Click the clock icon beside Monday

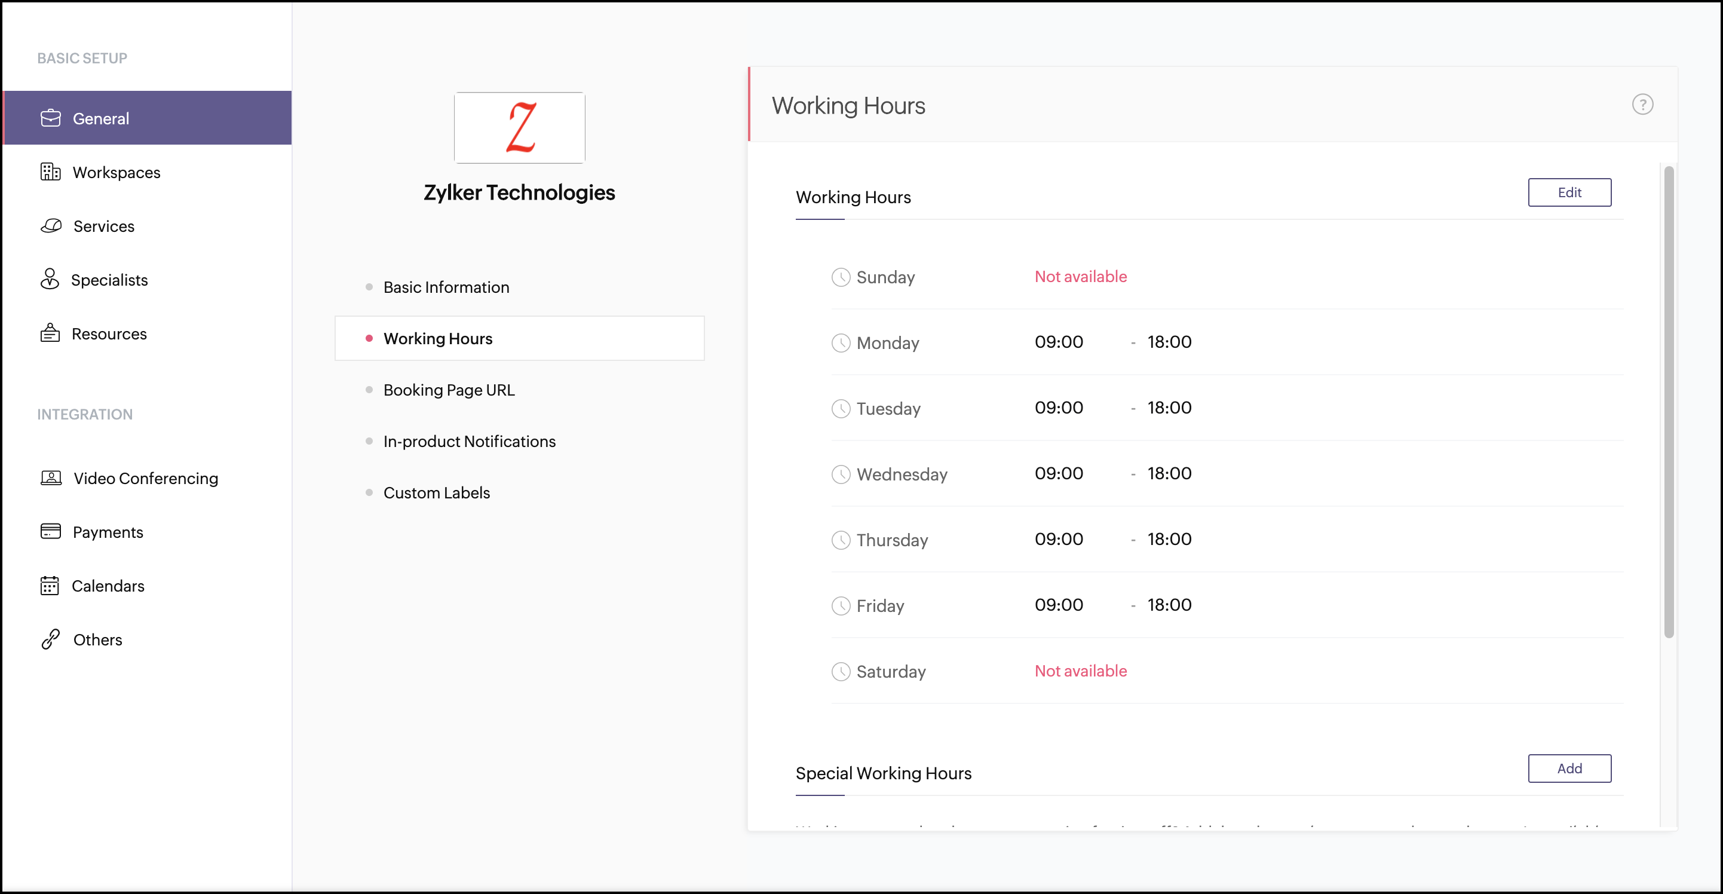840,342
